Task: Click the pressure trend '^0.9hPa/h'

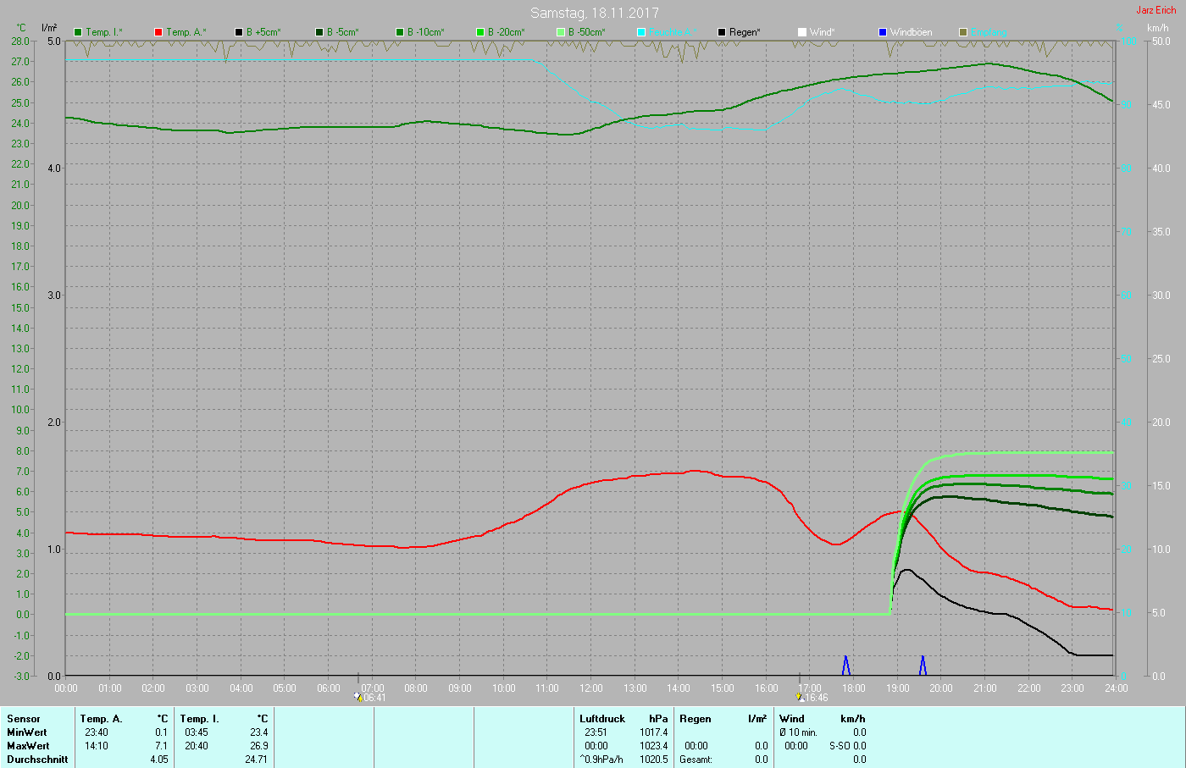Action: coord(601,760)
